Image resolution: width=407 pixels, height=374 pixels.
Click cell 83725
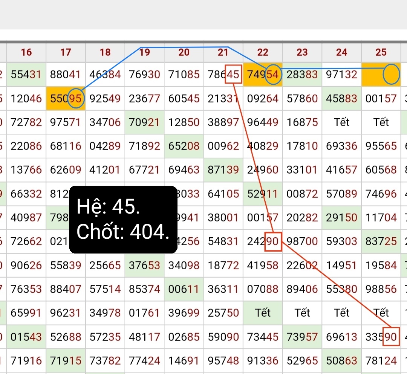[381, 241]
